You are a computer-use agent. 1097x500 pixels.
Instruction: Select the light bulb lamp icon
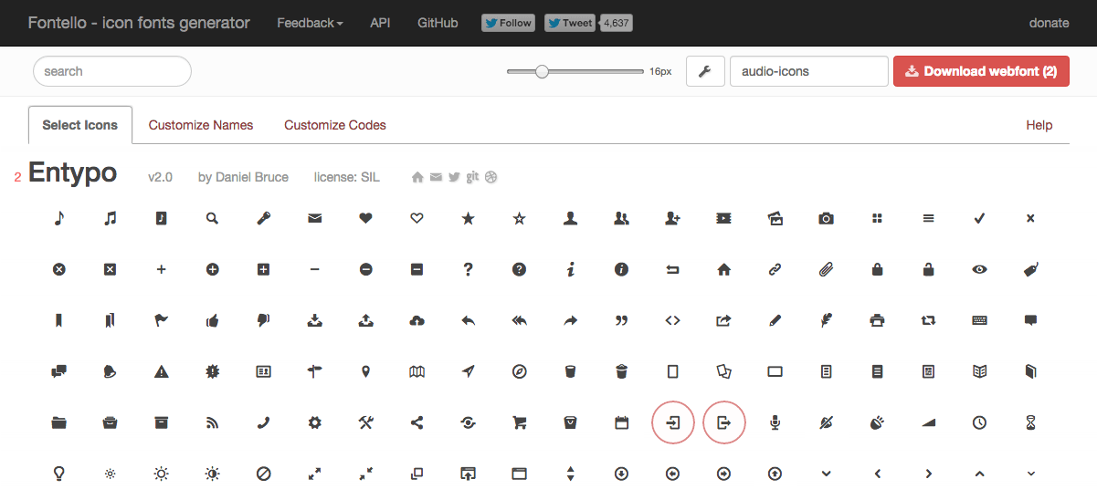coord(59,474)
